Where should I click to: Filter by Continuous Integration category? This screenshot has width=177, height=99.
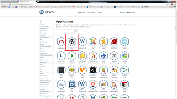(46, 55)
